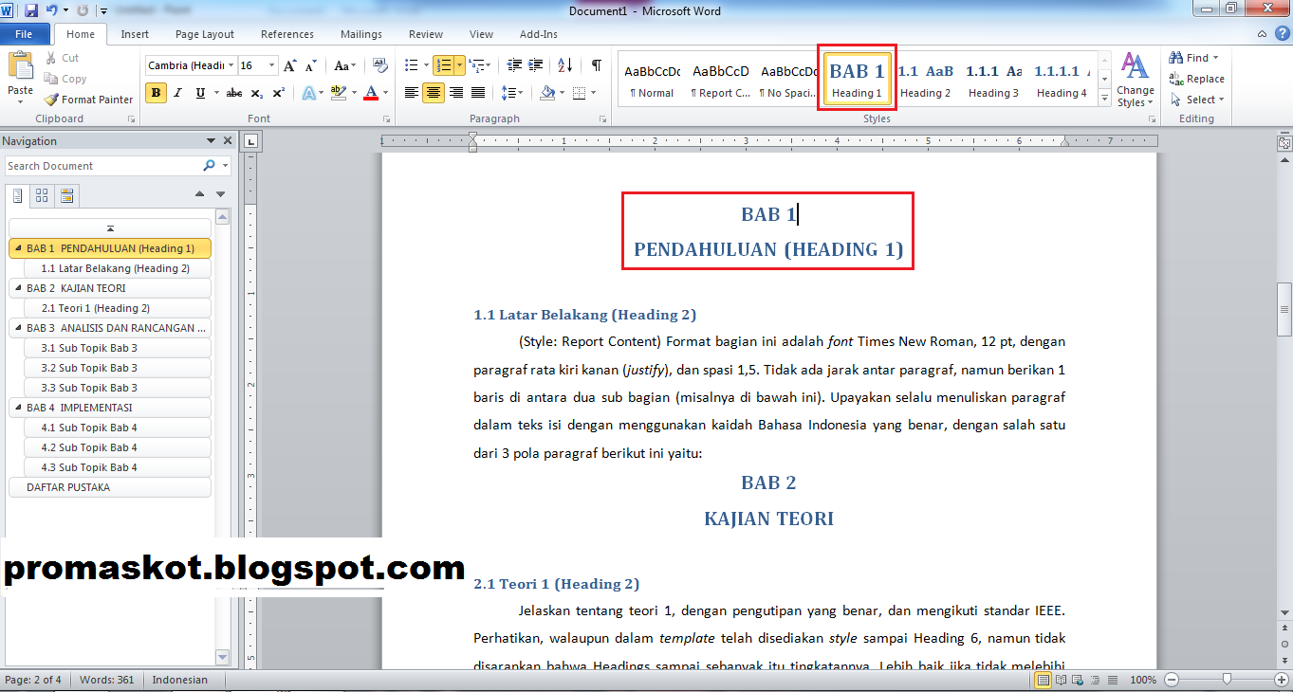Screen dimensions: 1293x692
Task: Collapse BAB 3 ANALISIS DAN RANCANGAN heading
Action: [x=16, y=328]
